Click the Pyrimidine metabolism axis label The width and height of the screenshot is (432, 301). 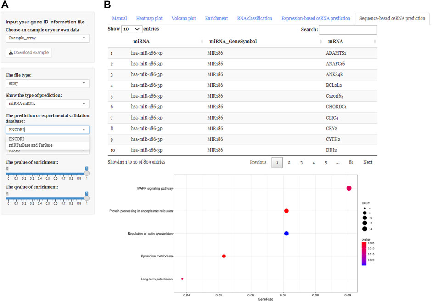tap(157, 256)
